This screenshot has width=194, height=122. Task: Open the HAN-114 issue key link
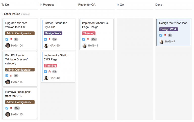(x=17, y=82)
